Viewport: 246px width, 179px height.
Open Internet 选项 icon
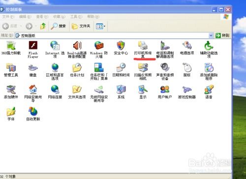[x=55, y=46]
